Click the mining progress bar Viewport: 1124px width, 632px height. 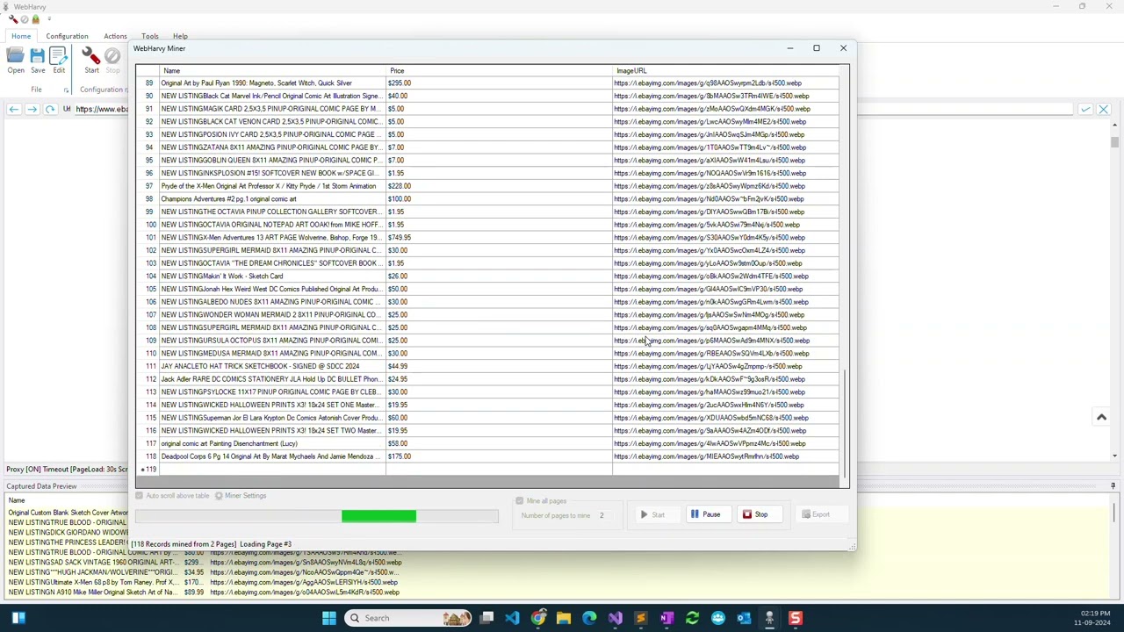[x=316, y=516]
